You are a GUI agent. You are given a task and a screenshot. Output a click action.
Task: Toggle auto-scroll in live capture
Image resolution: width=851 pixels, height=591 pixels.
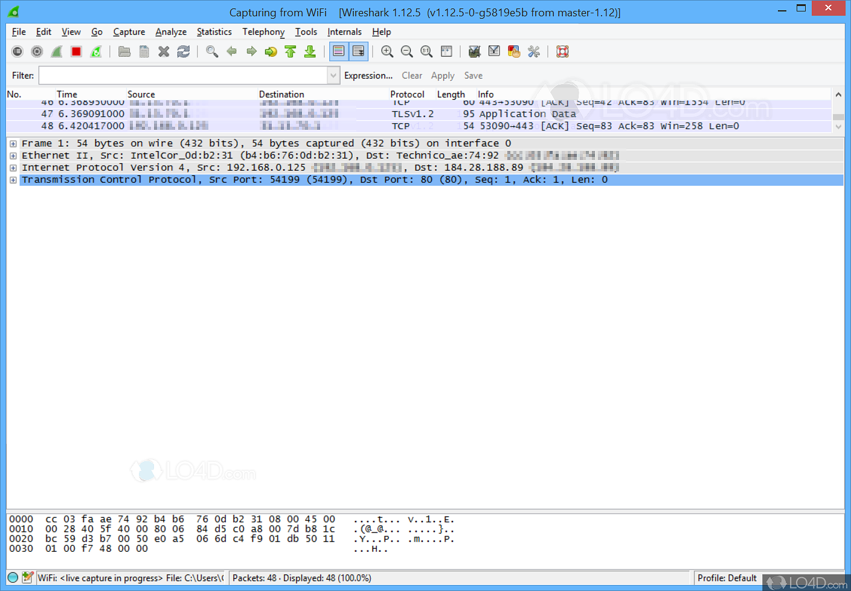(359, 51)
